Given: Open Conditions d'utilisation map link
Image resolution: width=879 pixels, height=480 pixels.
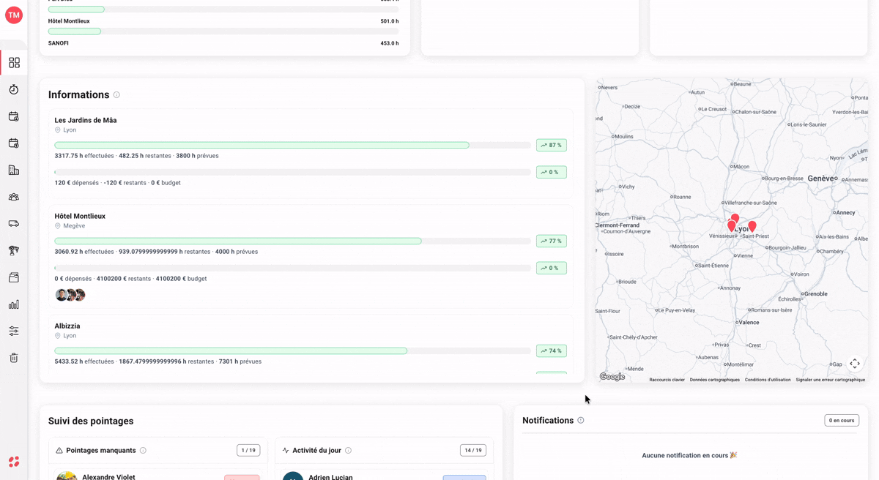Looking at the screenshot, I should point(768,380).
